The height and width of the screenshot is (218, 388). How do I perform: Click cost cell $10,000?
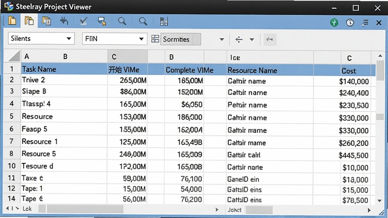click(x=356, y=168)
